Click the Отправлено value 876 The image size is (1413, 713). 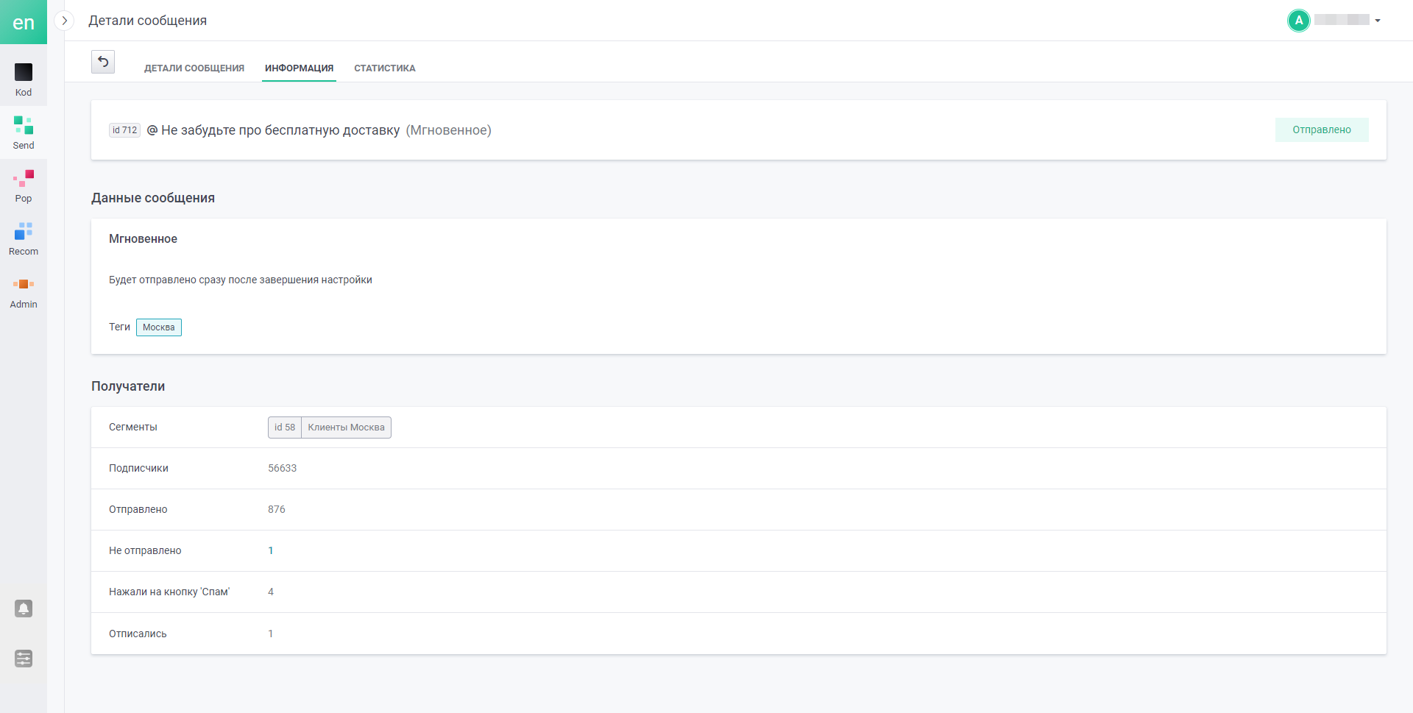(277, 509)
